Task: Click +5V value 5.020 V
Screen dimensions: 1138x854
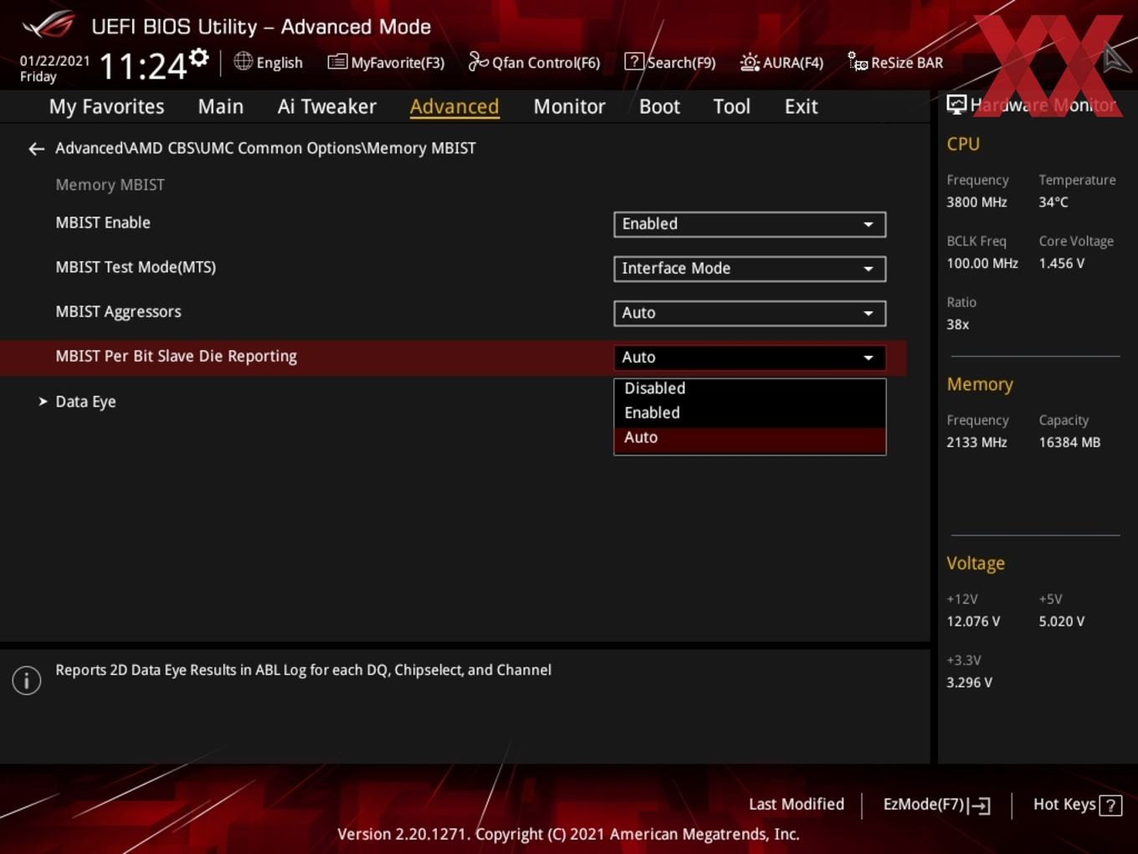Action: click(x=1062, y=622)
